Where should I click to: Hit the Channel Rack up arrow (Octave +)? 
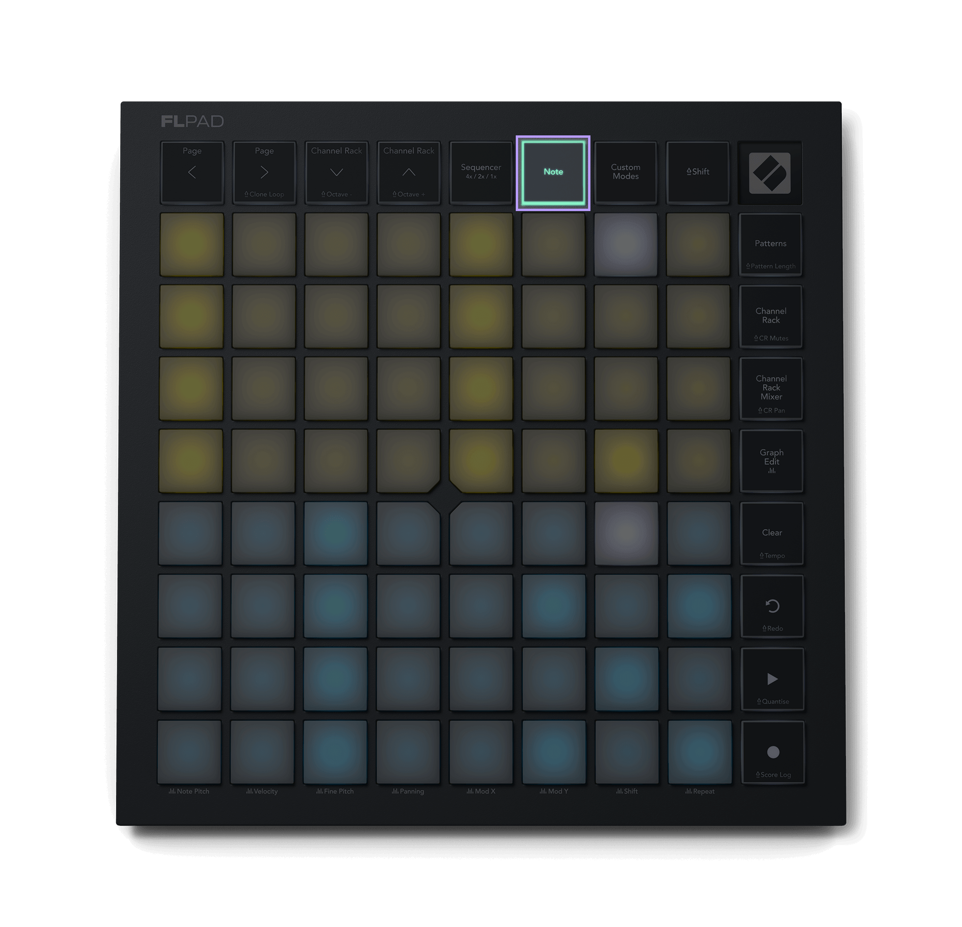point(408,173)
